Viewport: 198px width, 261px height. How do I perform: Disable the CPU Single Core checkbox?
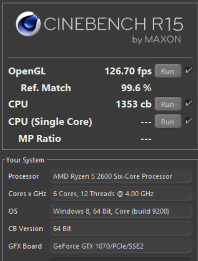[x=189, y=121]
